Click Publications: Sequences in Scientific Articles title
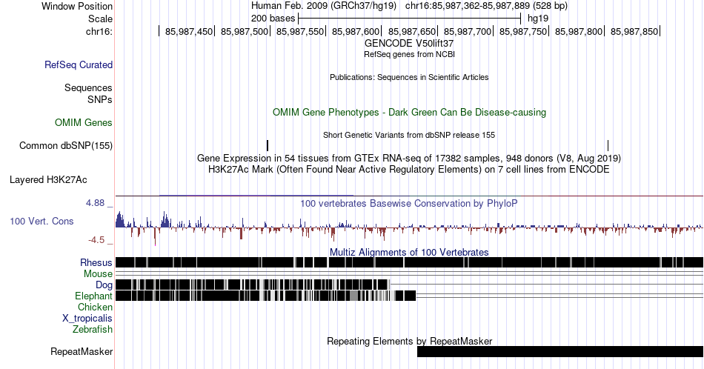Image resolution: width=704 pixels, height=369 pixels. coord(409,77)
